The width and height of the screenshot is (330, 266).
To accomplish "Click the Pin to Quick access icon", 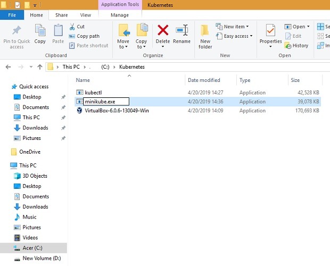I will click(x=16, y=31).
